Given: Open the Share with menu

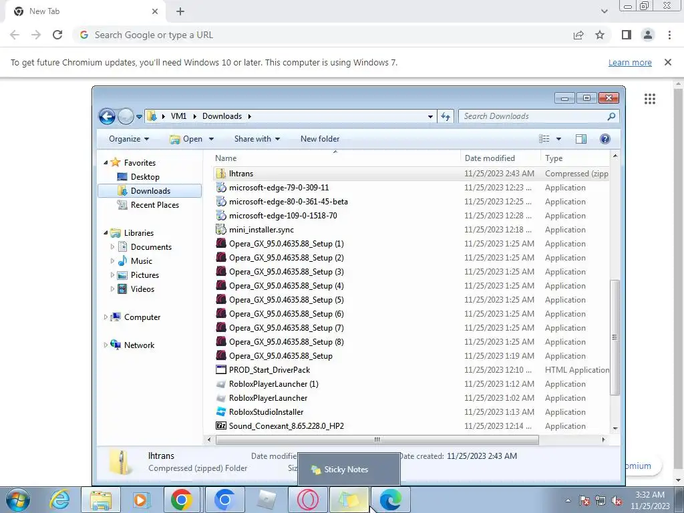Looking at the screenshot, I should [257, 139].
